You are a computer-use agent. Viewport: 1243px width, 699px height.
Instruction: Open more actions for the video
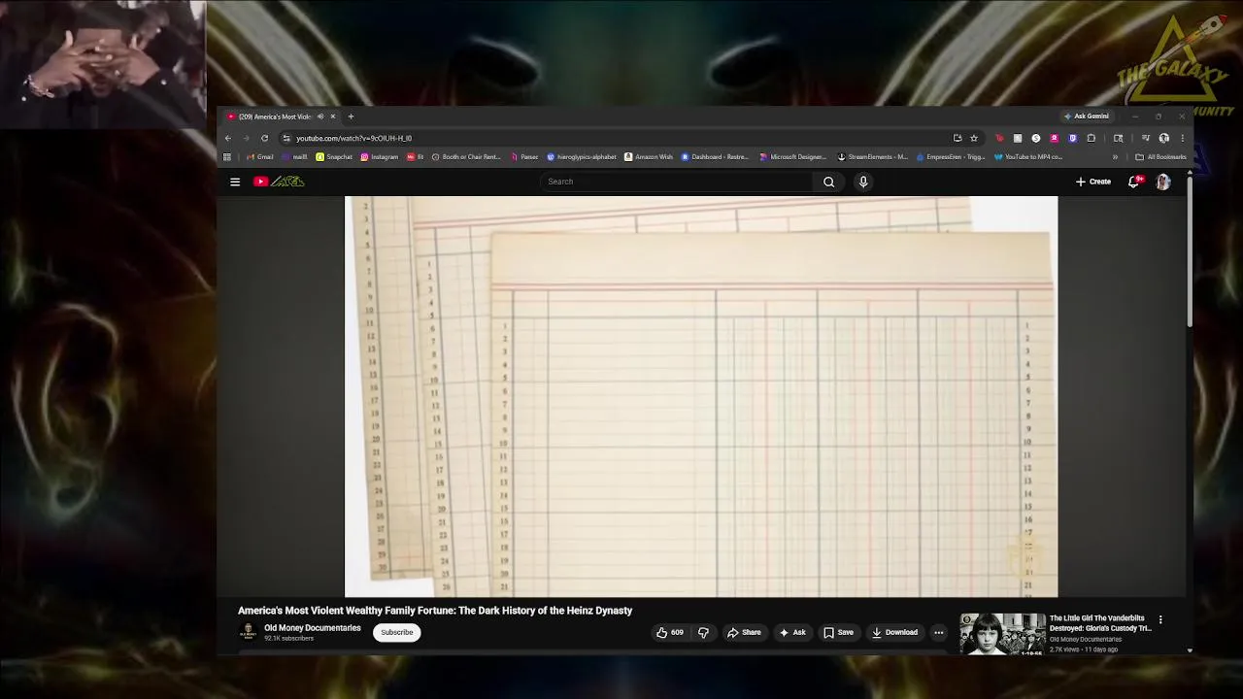(x=938, y=633)
